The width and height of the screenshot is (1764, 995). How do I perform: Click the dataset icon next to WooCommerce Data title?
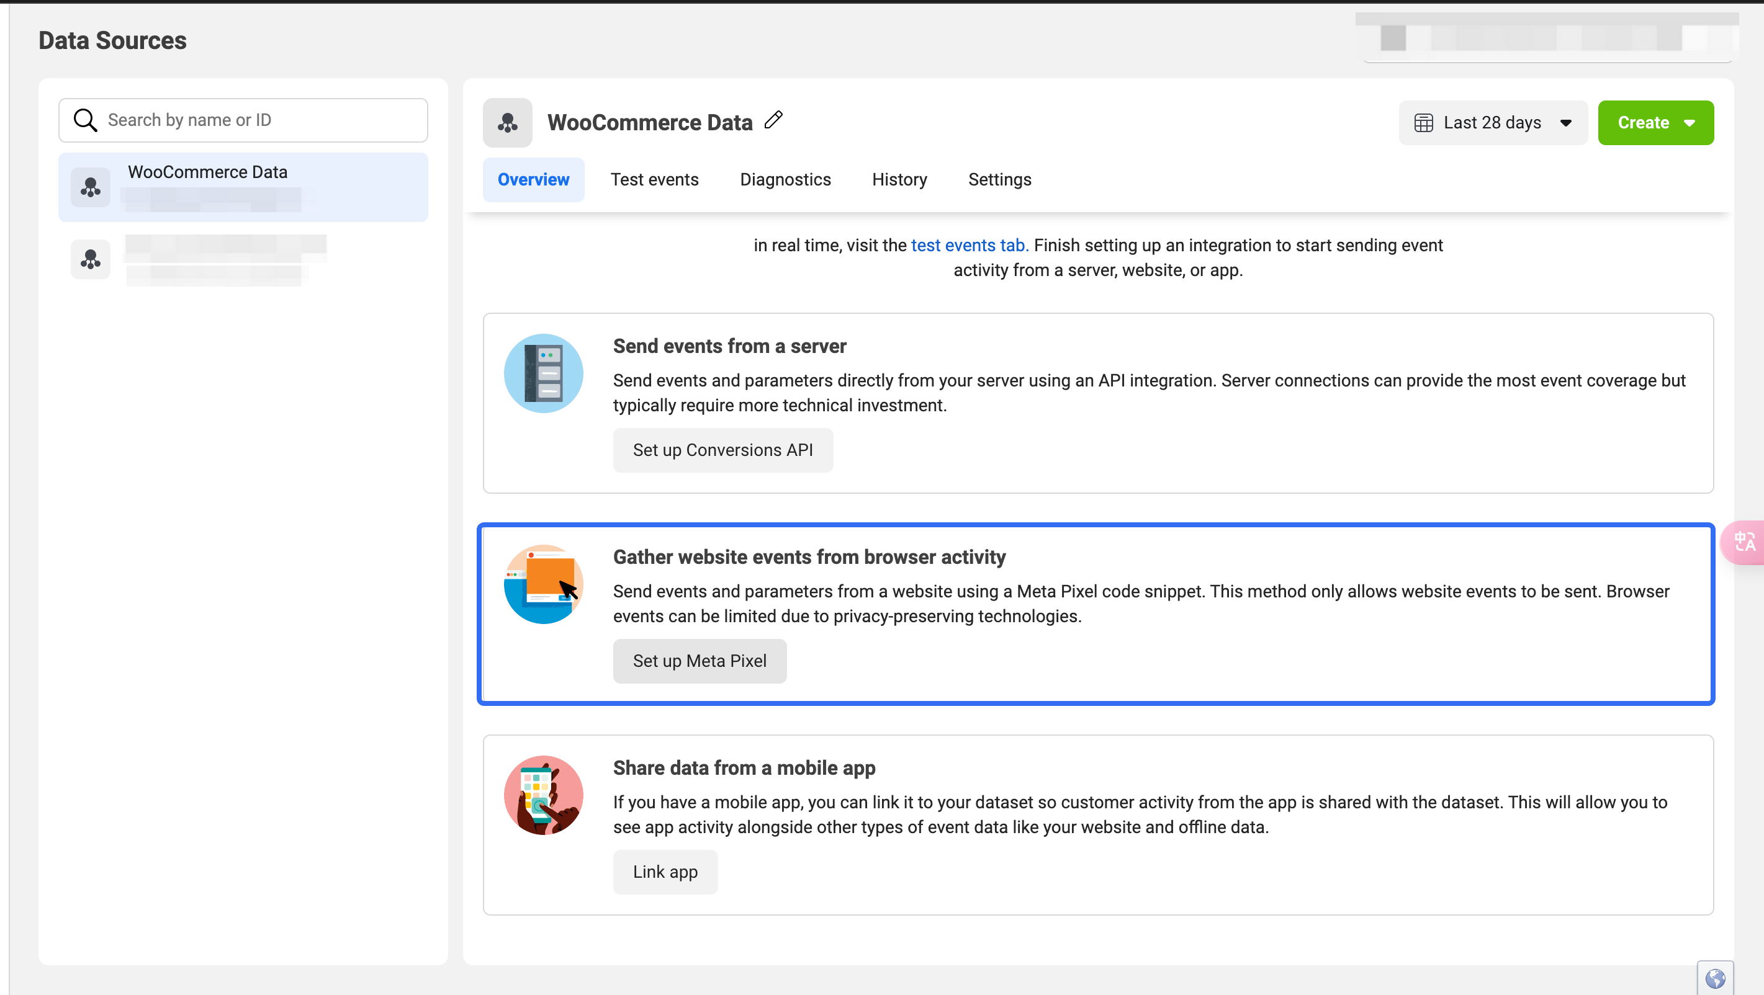(x=508, y=122)
